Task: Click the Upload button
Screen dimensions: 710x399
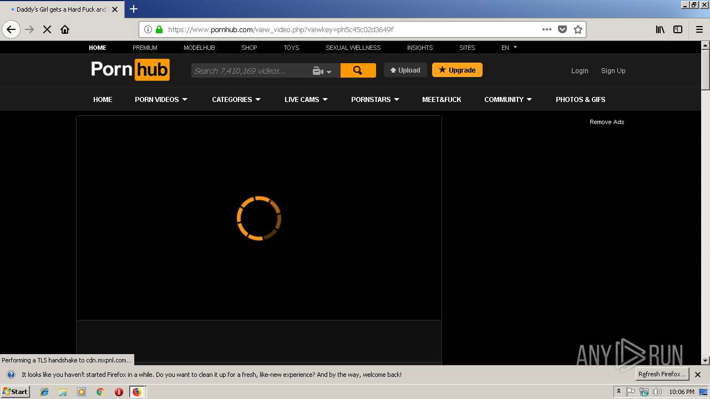Action: (405, 70)
